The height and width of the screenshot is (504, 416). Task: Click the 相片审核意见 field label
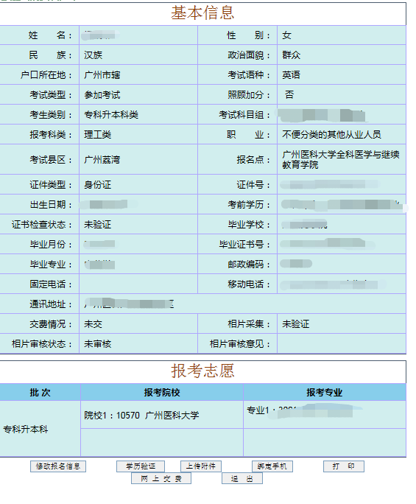click(240, 344)
